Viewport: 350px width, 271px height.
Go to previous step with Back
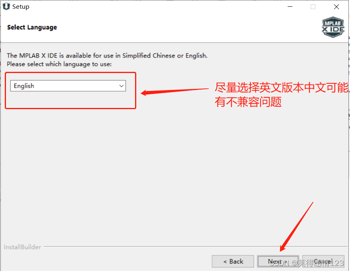tap(233, 261)
